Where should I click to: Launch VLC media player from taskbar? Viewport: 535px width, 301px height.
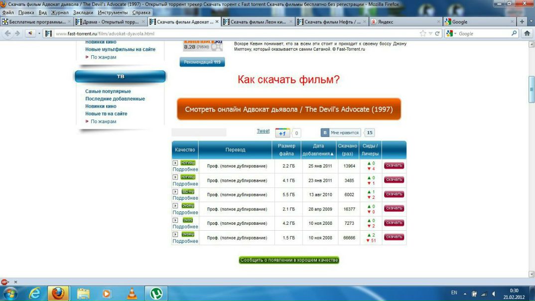[132, 293]
